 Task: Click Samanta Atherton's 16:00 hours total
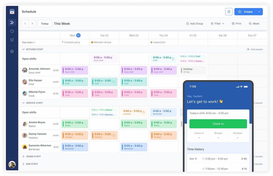pyautogui.click(x=56, y=147)
